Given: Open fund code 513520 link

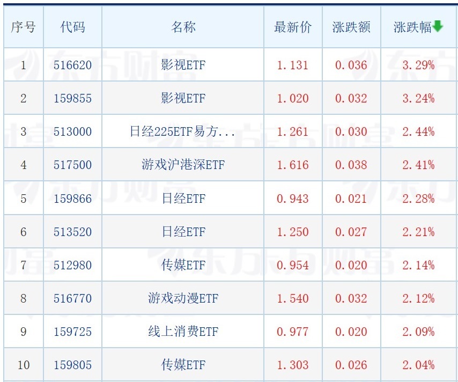Looking at the screenshot, I should (72, 232).
